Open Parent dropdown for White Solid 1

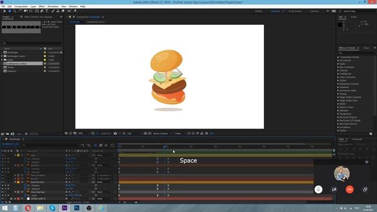click(104, 199)
